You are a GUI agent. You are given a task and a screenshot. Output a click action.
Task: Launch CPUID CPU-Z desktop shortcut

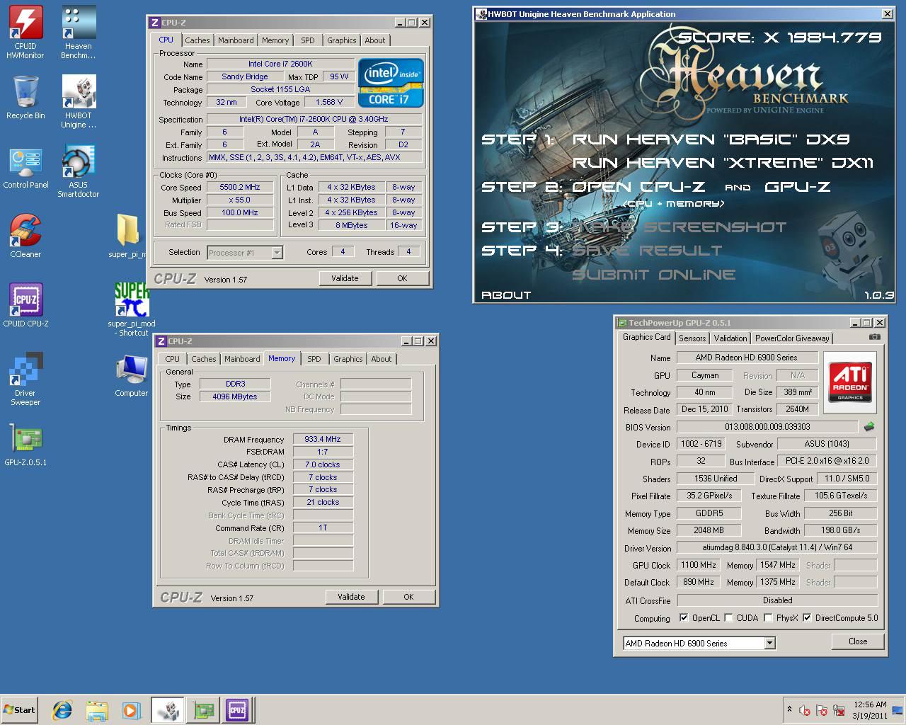[x=25, y=305]
